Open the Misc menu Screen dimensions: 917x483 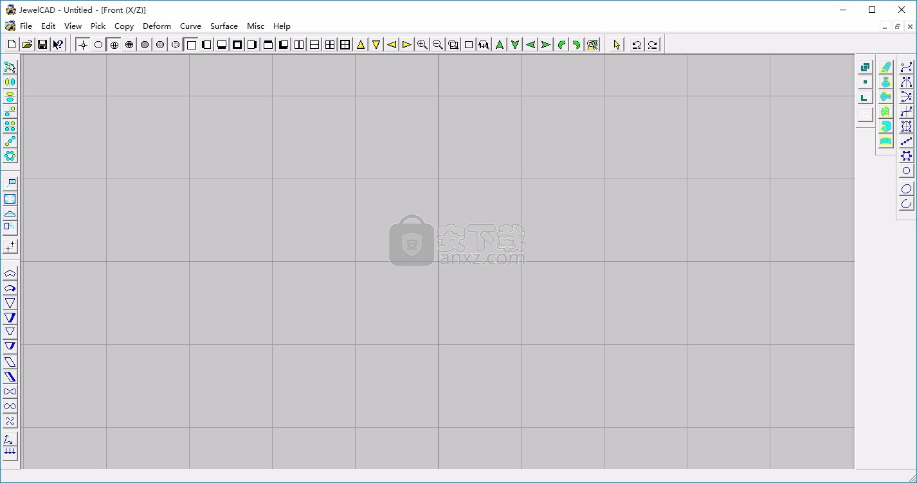[x=255, y=26]
